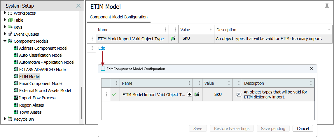Expand the Recycle Bin node

[x=5, y=119]
